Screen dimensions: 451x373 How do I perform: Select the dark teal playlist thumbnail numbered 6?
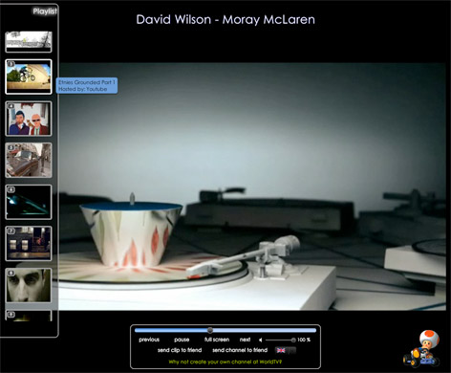tap(29, 202)
